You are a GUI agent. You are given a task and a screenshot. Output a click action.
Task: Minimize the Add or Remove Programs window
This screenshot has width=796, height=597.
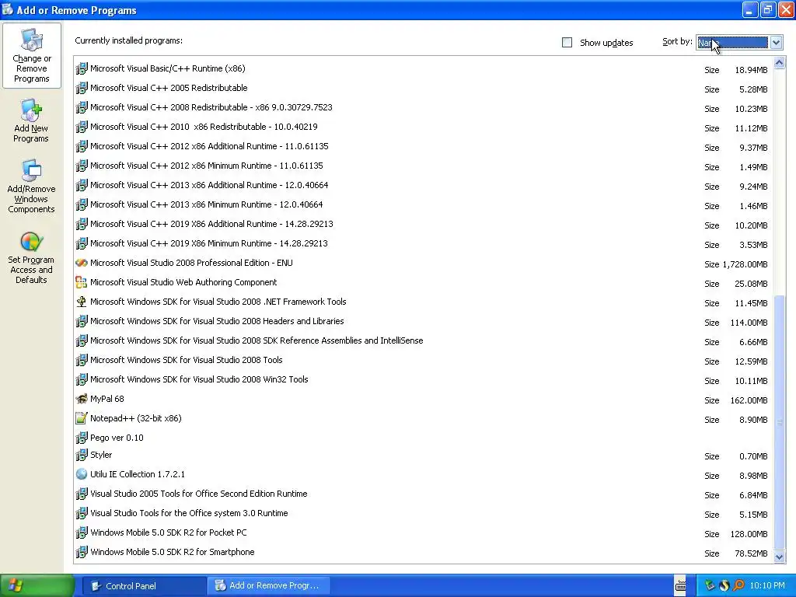[750, 9]
